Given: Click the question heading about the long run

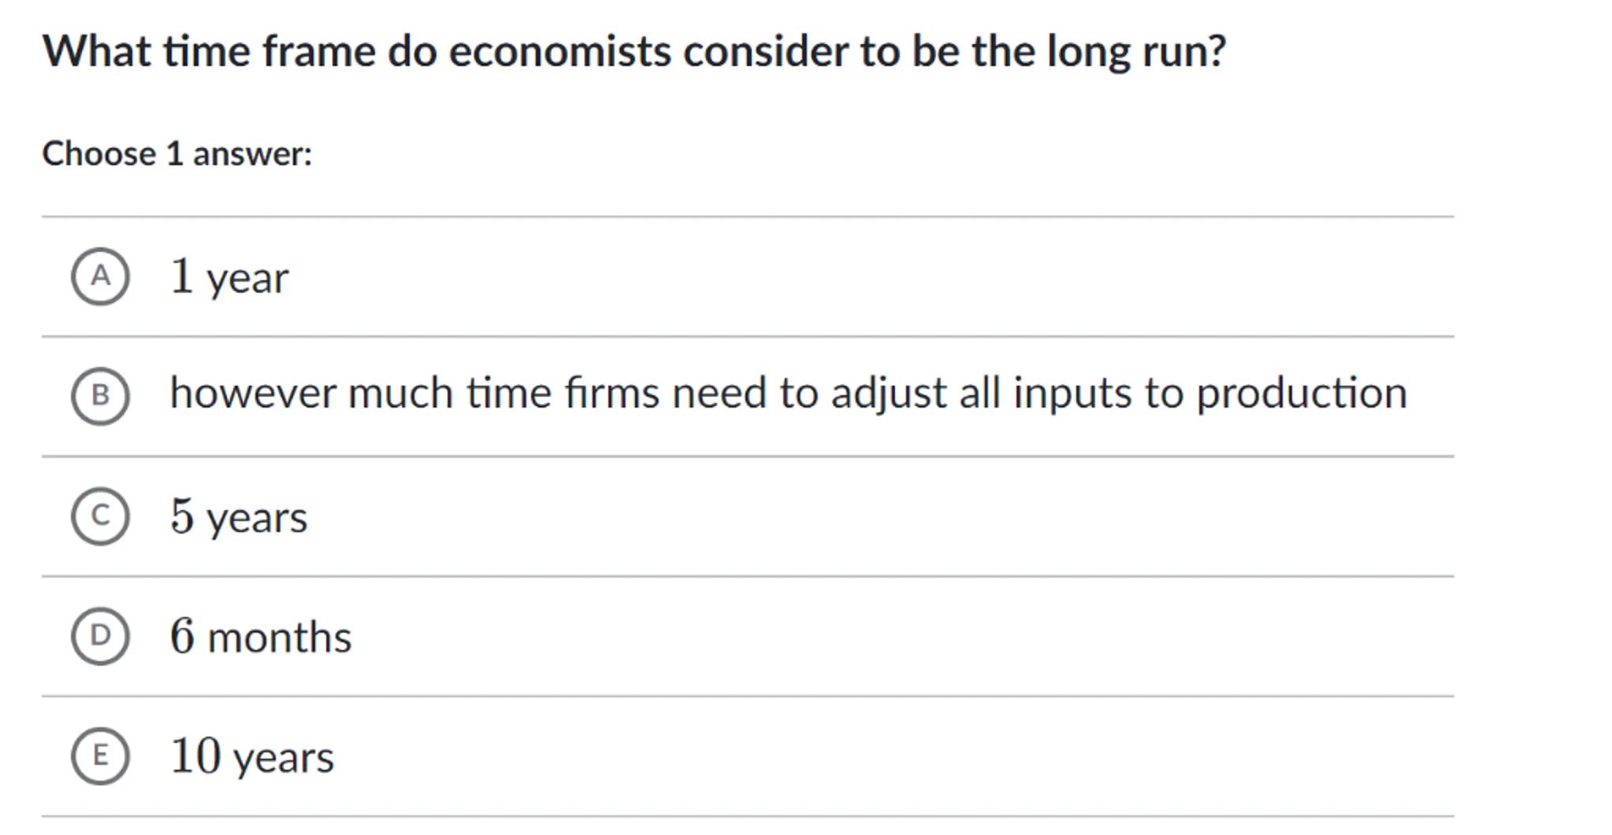Looking at the screenshot, I should pyautogui.click(x=634, y=52).
